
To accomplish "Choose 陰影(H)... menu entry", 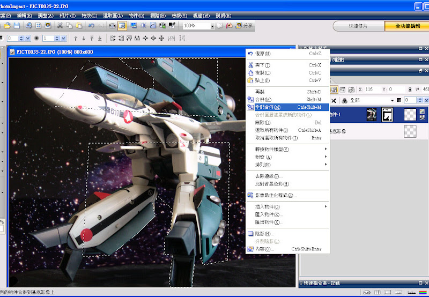I will tap(287, 234).
